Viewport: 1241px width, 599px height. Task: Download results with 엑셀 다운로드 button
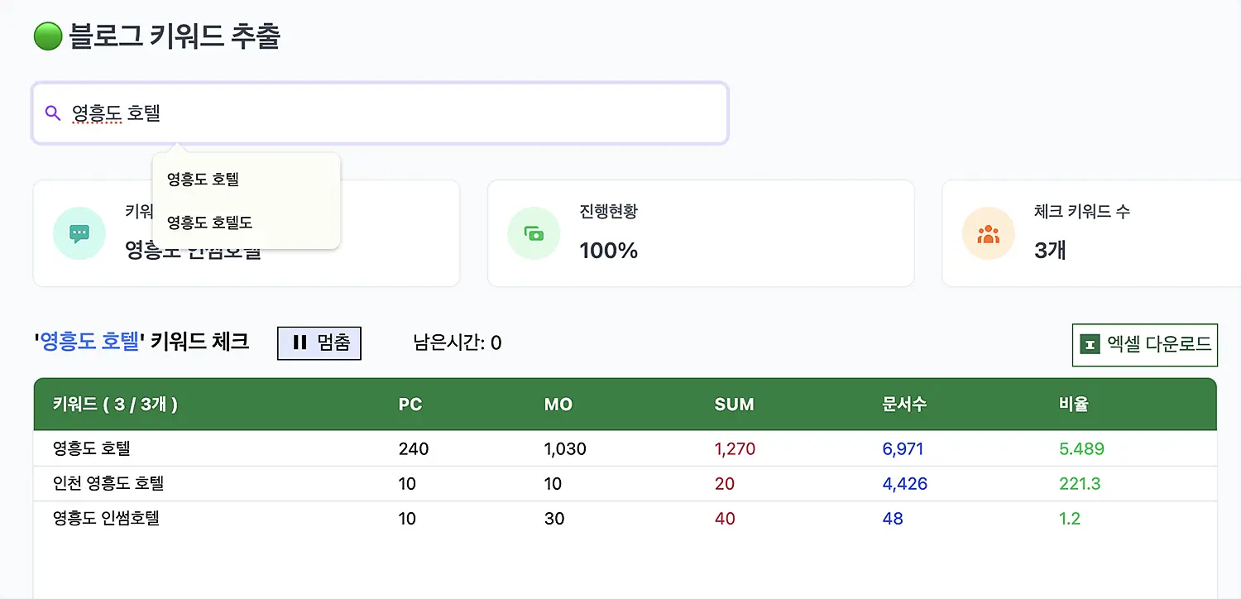1145,344
